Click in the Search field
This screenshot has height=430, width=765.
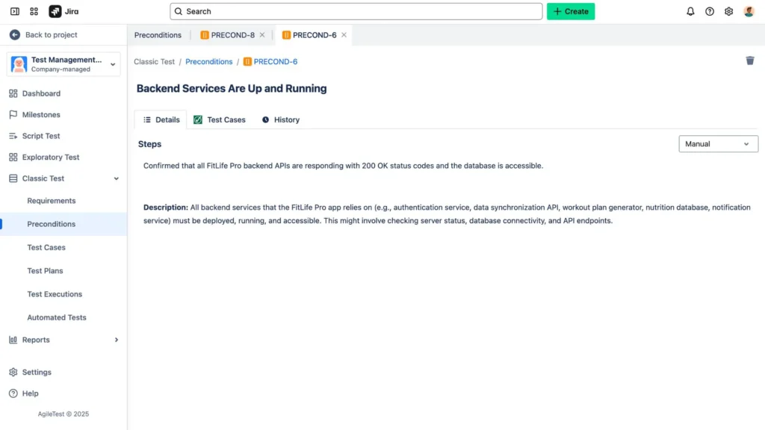click(x=356, y=11)
